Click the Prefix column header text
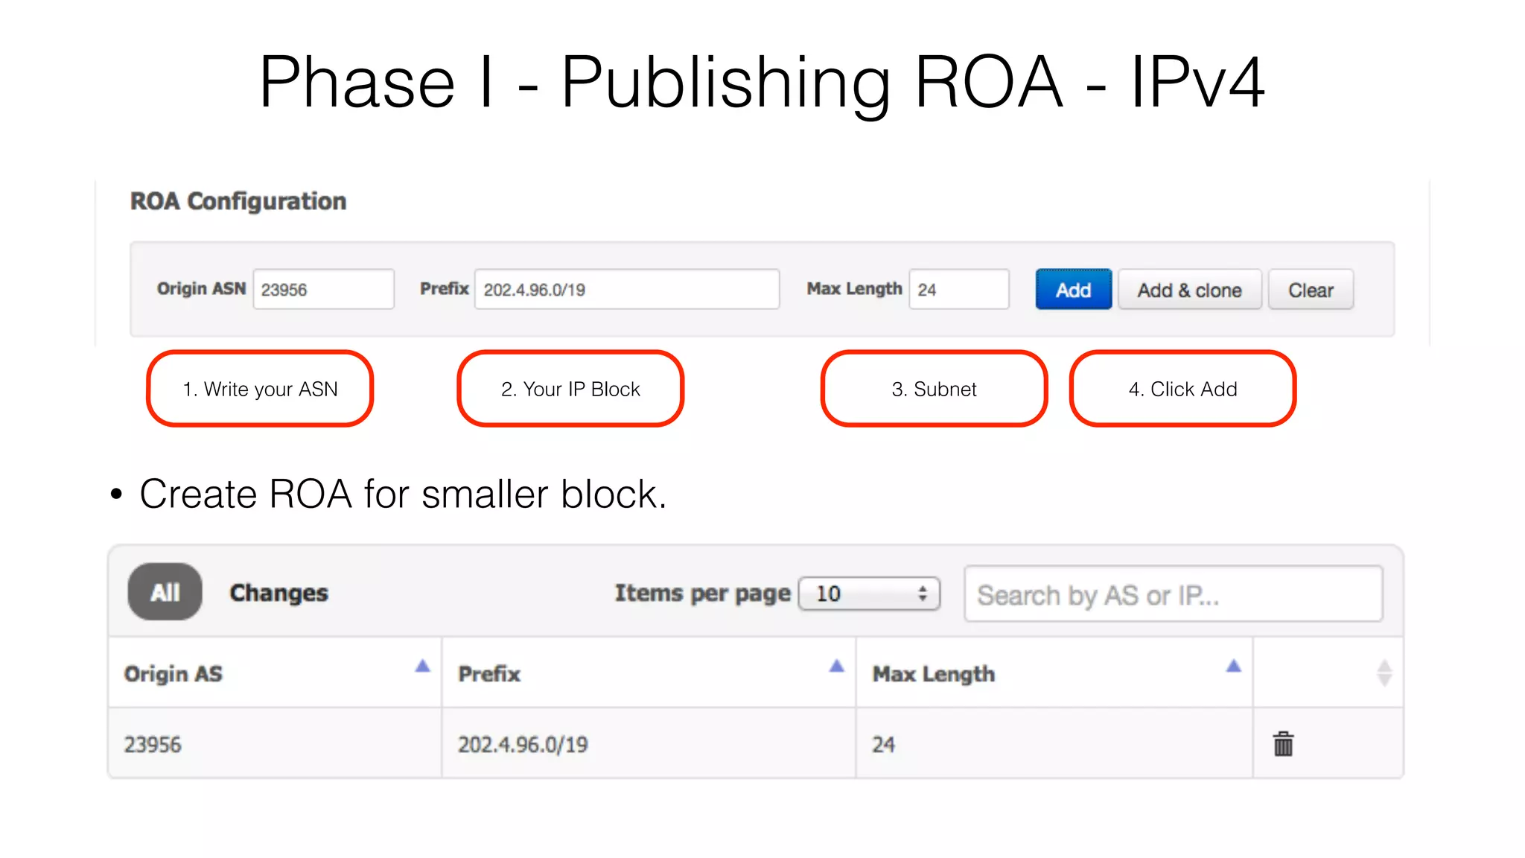 (489, 673)
